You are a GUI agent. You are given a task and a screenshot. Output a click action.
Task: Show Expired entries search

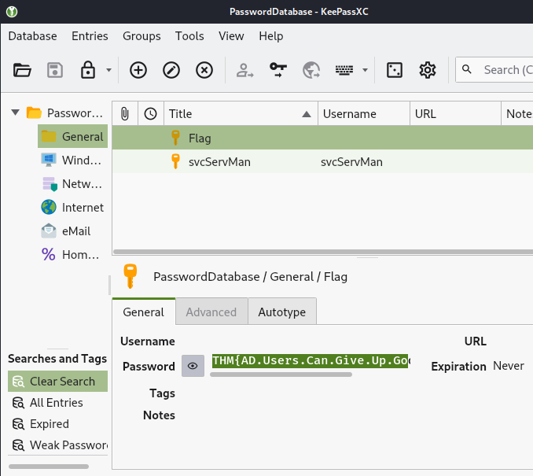(x=40, y=424)
